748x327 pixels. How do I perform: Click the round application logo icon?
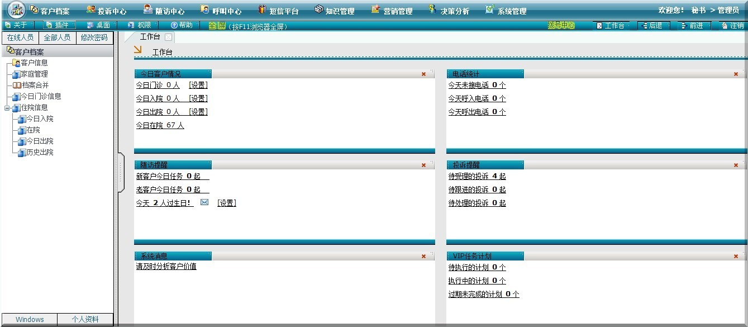pyautogui.click(x=17, y=10)
